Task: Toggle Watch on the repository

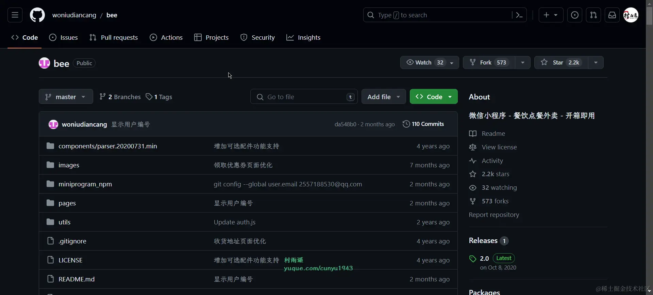Action: [430, 62]
